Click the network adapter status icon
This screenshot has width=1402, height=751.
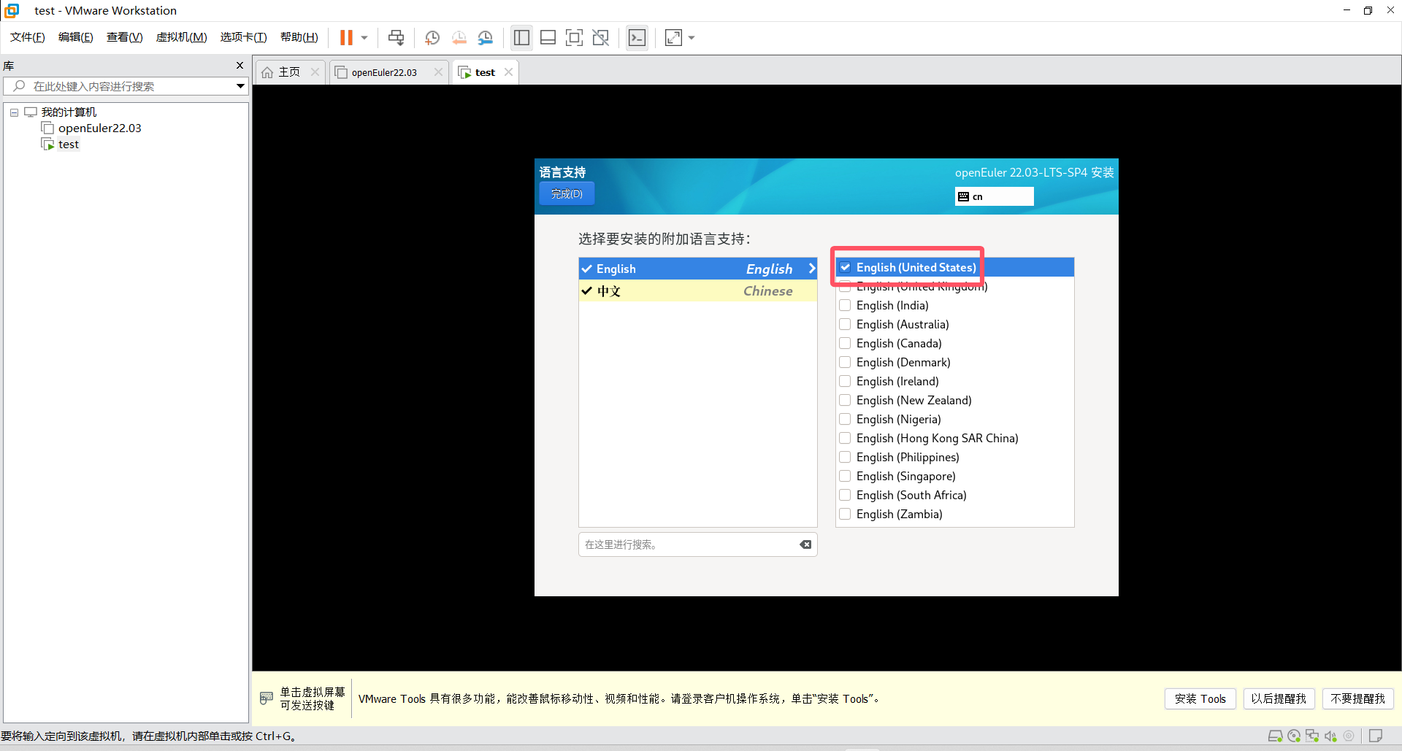1312,736
